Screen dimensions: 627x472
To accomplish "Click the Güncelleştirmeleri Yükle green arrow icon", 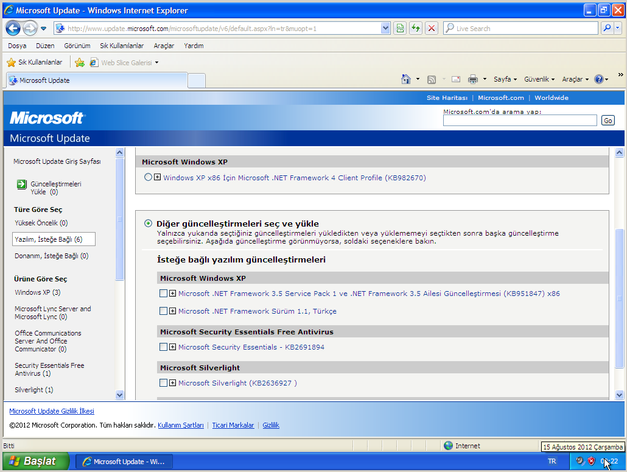I will click(21, 184).
